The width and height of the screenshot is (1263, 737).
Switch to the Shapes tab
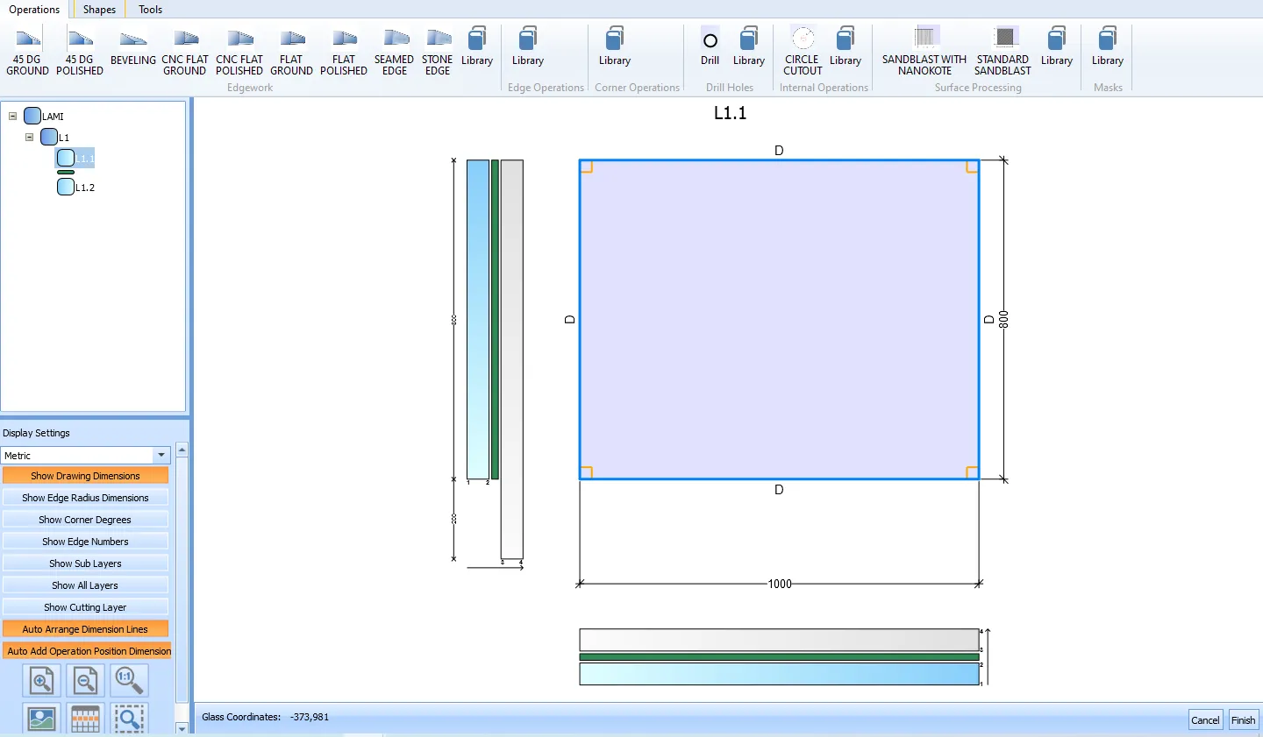pyautogui.click(x=99, y=10)
